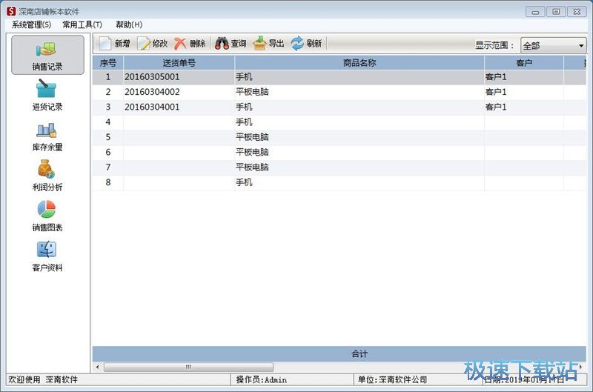Click the horizontal scrollbar thumb
Screen dimensions: 593x392
[x=188, y=367]
